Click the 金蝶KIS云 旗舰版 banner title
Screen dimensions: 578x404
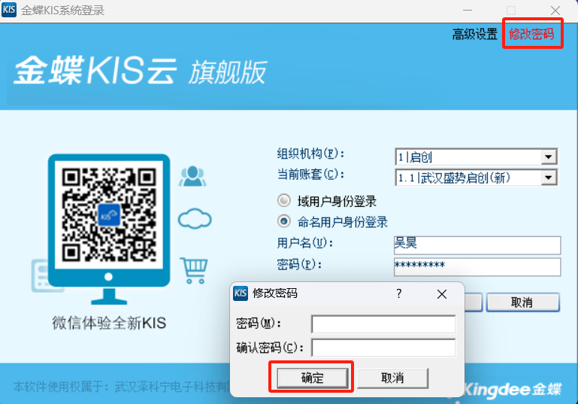(140, 71)
